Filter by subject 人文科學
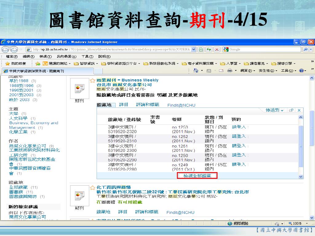This screenshot has width=315, height=236. pyautogui.click(x=18, y=118)
